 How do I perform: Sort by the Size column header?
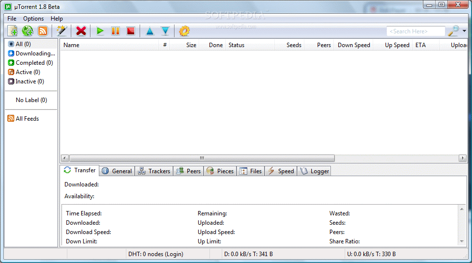coord(184,45)
